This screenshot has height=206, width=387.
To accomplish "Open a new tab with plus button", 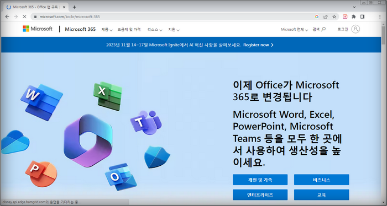I will click(x=74, y=7).
